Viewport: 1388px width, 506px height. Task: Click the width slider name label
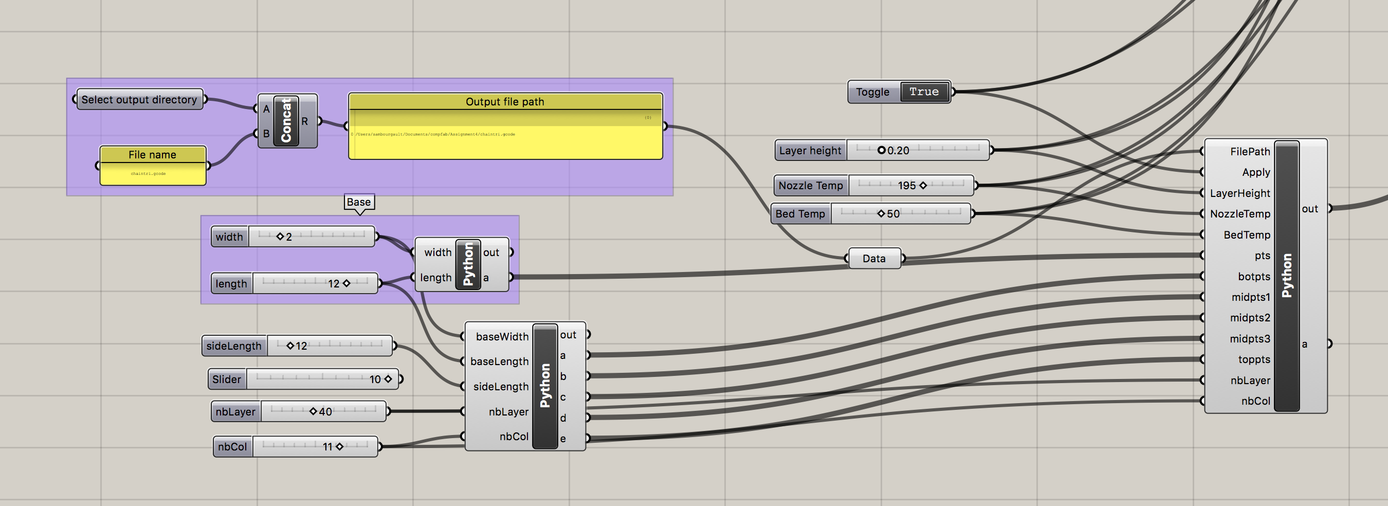click(230, 237)
